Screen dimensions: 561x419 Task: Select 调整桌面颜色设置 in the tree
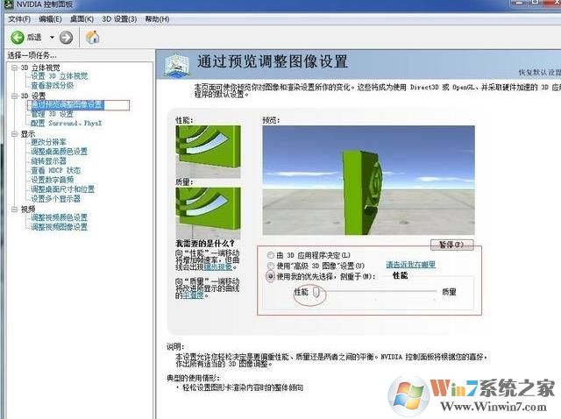pyautogui.click(x=59, y=152)
